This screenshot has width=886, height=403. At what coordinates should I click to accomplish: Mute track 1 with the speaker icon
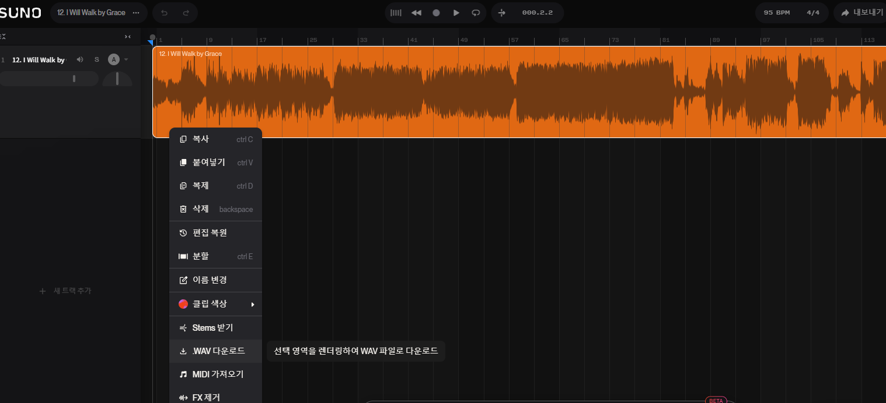(80, 59)
